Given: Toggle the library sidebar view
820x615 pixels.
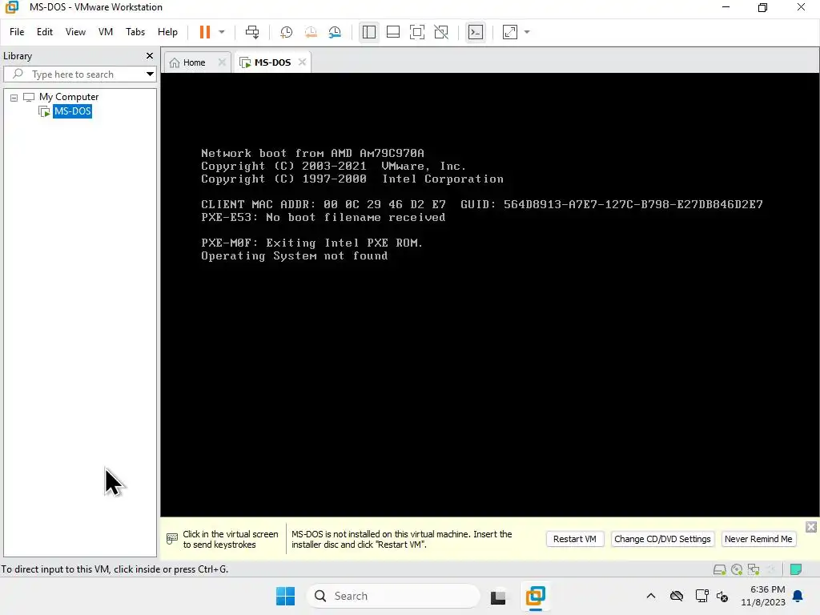Looking at the screenshot, I should 368,32.
